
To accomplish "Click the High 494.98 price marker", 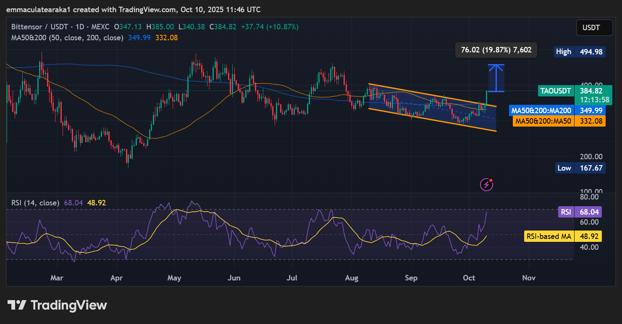I will click(580, 52).
